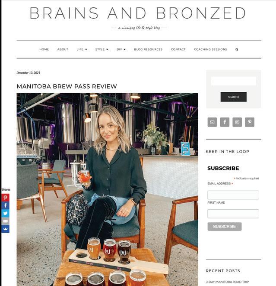Share post with blue Facebook share button

click(x=5, y=205)
